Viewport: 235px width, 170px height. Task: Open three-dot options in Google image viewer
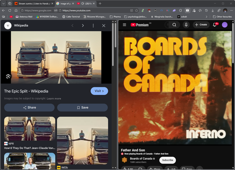tap(93, 25)
